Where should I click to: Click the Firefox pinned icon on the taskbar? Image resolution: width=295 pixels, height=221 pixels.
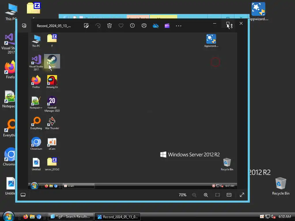coord(26,217)
